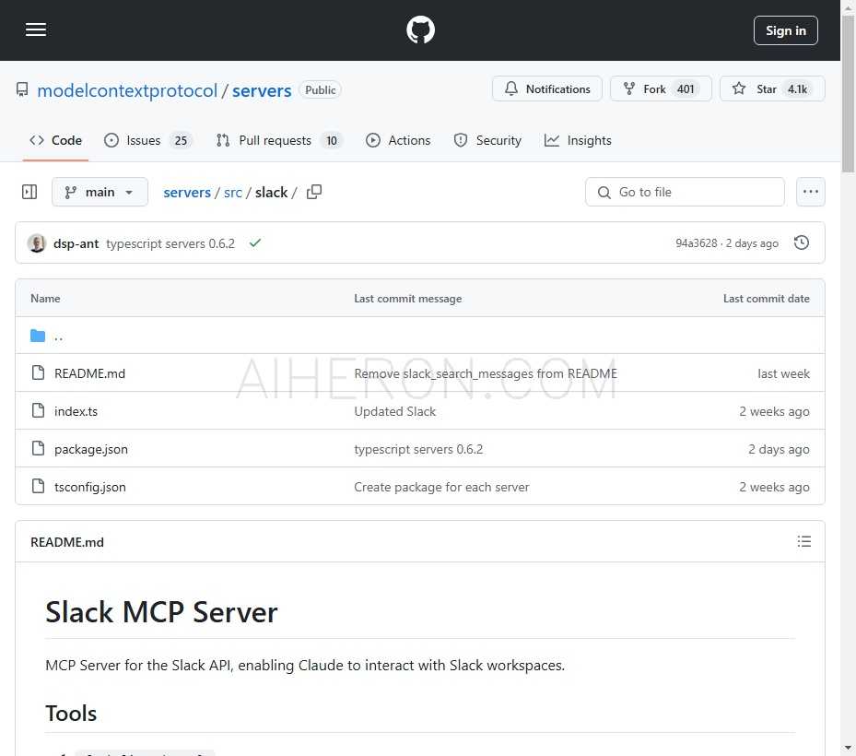Open the Issues tab
856x756 pixels.
[x=147, y=140]
